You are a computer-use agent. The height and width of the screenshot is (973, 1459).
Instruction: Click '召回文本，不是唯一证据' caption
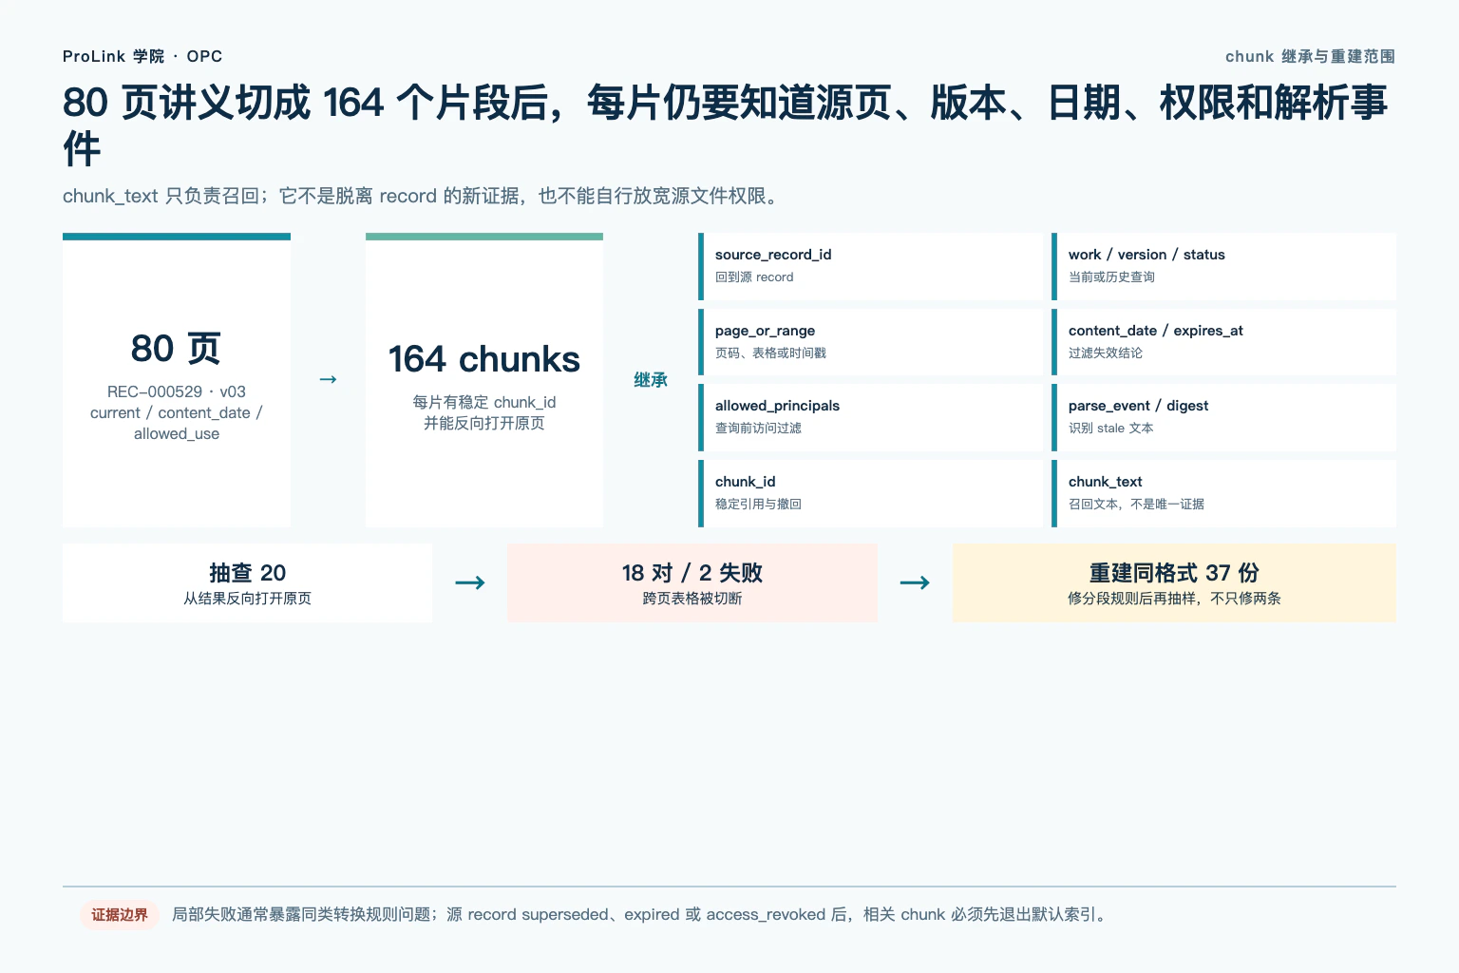(1136, 504)
